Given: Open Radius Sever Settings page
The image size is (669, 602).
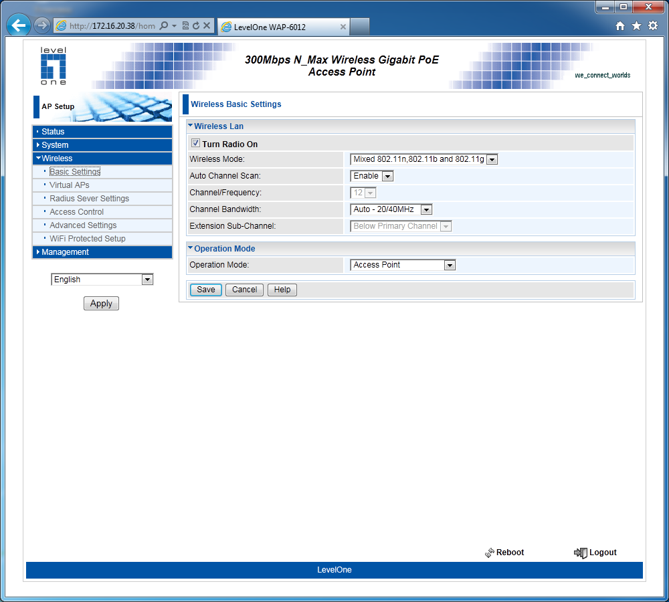Looking at the screenshot, I should coord(89,199).
